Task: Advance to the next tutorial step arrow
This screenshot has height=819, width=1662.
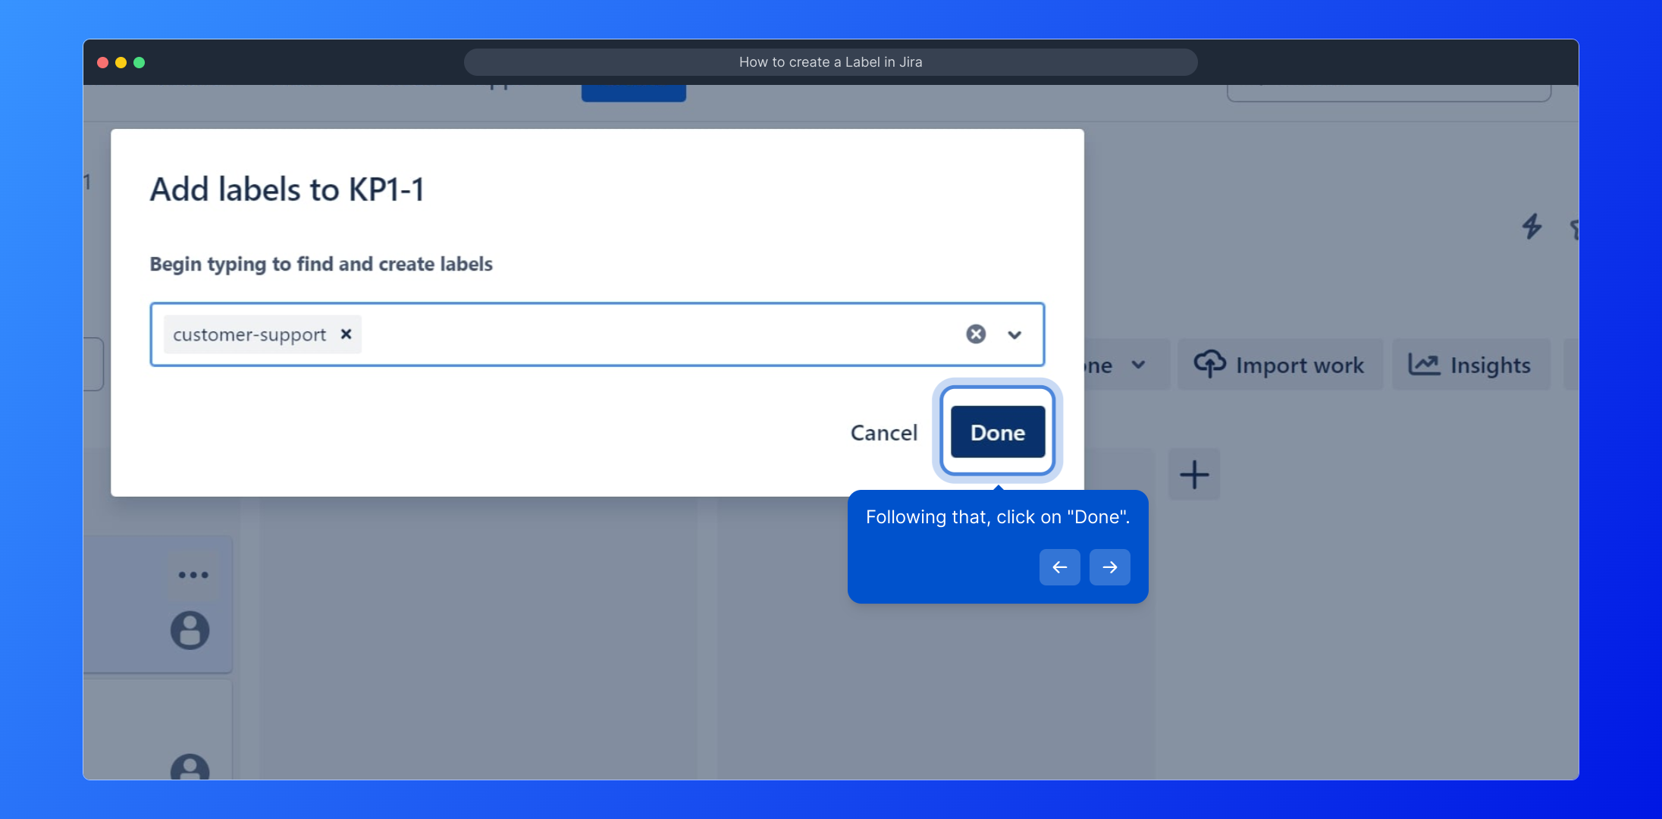Action: point(1109,567)
